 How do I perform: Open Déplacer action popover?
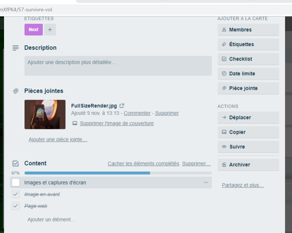(x=249, y=118)
